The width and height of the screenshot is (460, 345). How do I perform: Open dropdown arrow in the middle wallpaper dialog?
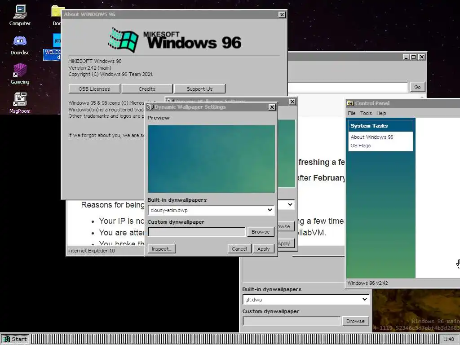click(x=290, y=204)
